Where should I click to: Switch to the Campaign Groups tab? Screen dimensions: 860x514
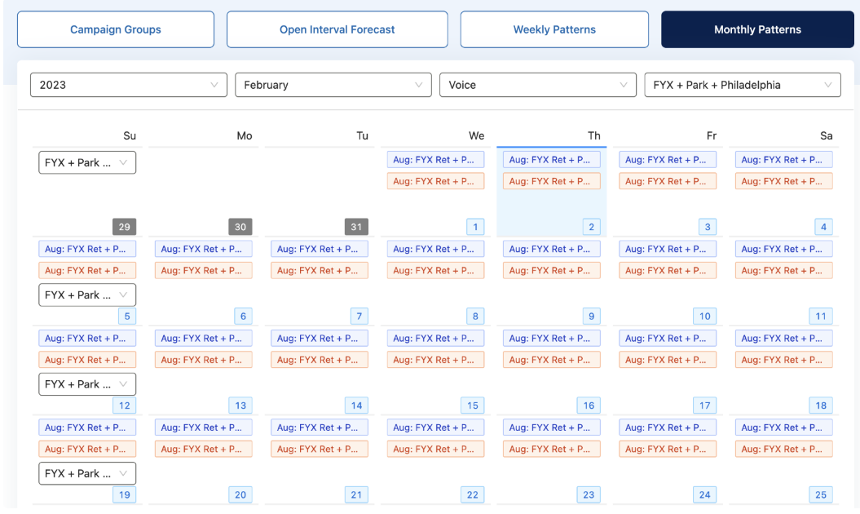(x=115, y=29)
